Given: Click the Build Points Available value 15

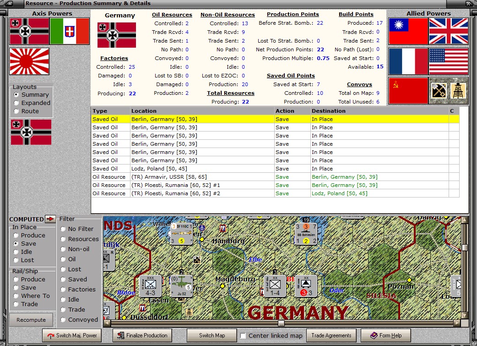Looking at the screenshot, I should pos(380,67).
